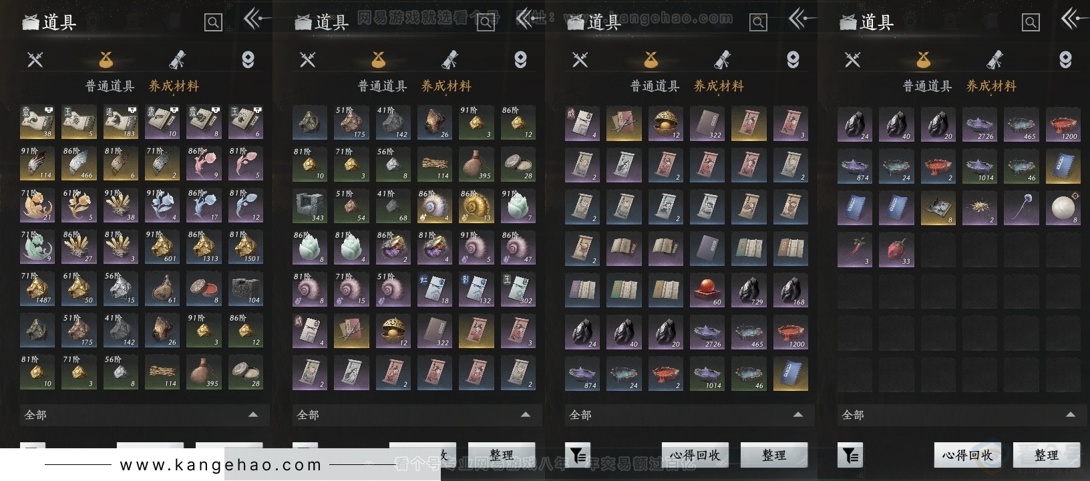This screenshot has width=1090, height=481.
Task: Select red bowl 1200 in fourth panel
Action: [1063, 124]
